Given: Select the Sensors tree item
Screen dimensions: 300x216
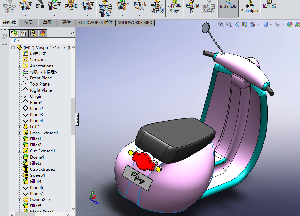Looking at the screenshot, I should pos(34,59).
